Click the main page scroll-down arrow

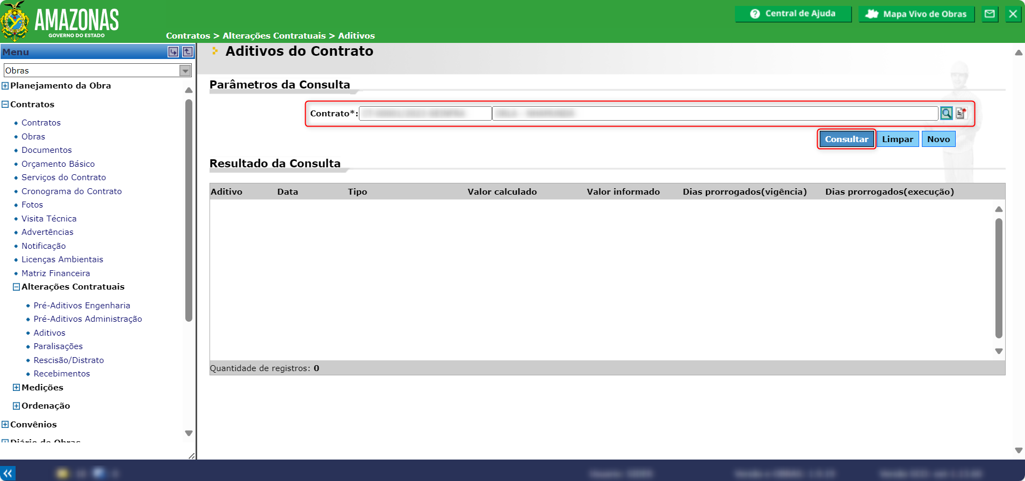(1019, 450)
